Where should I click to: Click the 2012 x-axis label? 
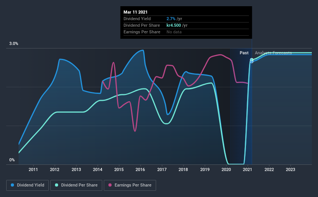(x=55, y=169)
